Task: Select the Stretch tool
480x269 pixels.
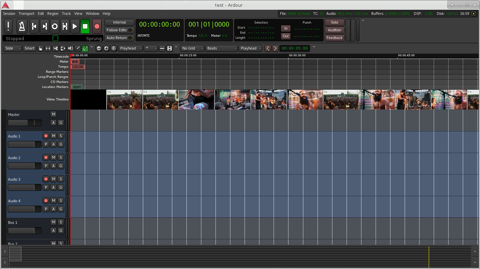Action: click(x=63, y=48)
